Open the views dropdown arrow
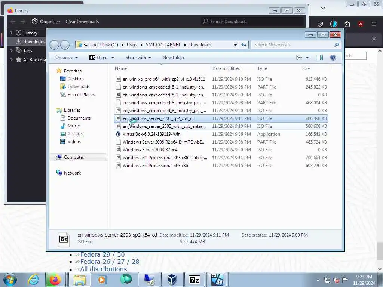383x287 pixels. click(x=307, y=58)
